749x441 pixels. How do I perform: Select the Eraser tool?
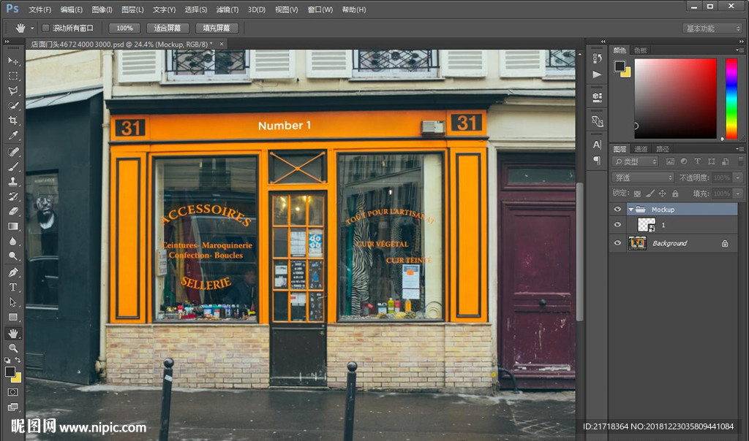13,211
